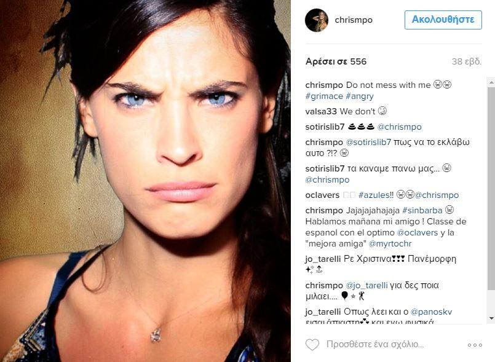This screenshot has width=495, height=362.
Task: Open chrismpo username link in header
Action: 354,20
